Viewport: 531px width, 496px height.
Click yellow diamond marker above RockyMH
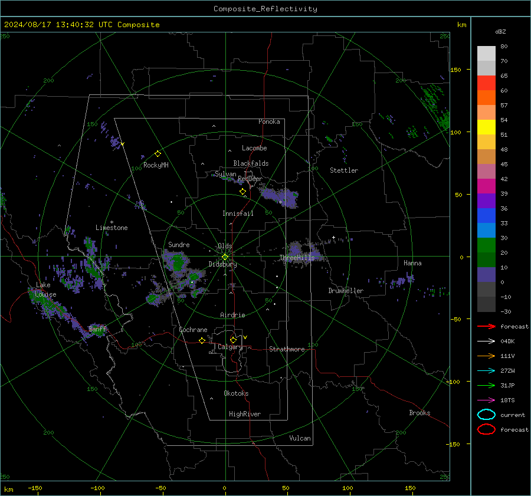pyautogui.click(x=158, y=154)
